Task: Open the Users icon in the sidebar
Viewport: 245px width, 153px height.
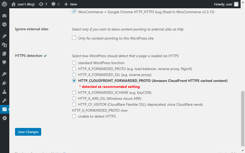Action: click(4, 91)
